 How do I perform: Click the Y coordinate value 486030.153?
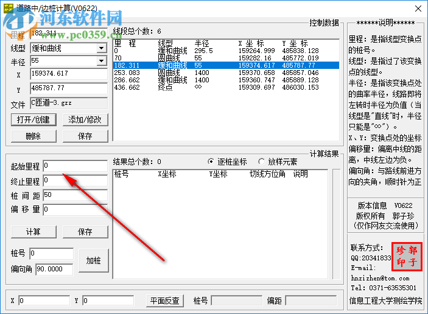(x=300, y=87)
